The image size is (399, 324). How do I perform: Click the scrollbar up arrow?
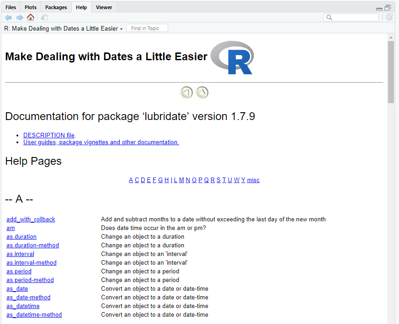click(x=391, y=37)
